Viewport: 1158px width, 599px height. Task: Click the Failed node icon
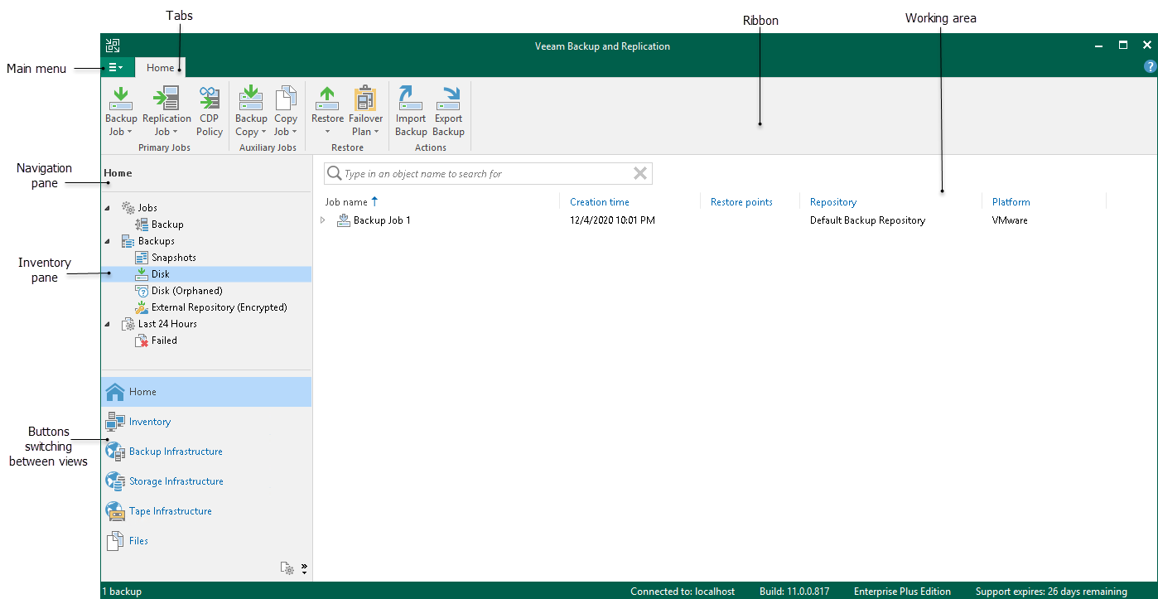pyautogui.click(x=142, y=341)
